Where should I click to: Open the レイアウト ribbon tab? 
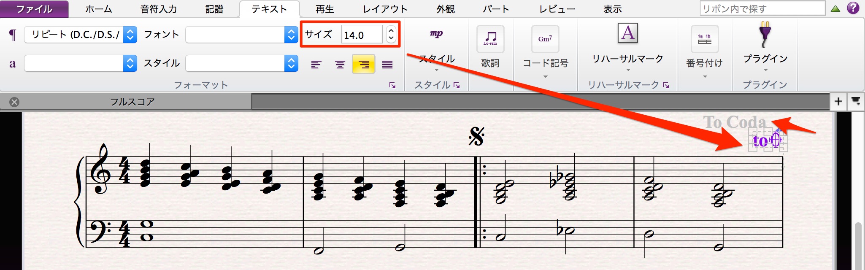385,9
